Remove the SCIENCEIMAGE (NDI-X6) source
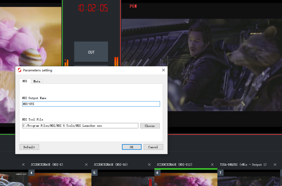This screenshot has width=282, height=186. tap(149, 165)
